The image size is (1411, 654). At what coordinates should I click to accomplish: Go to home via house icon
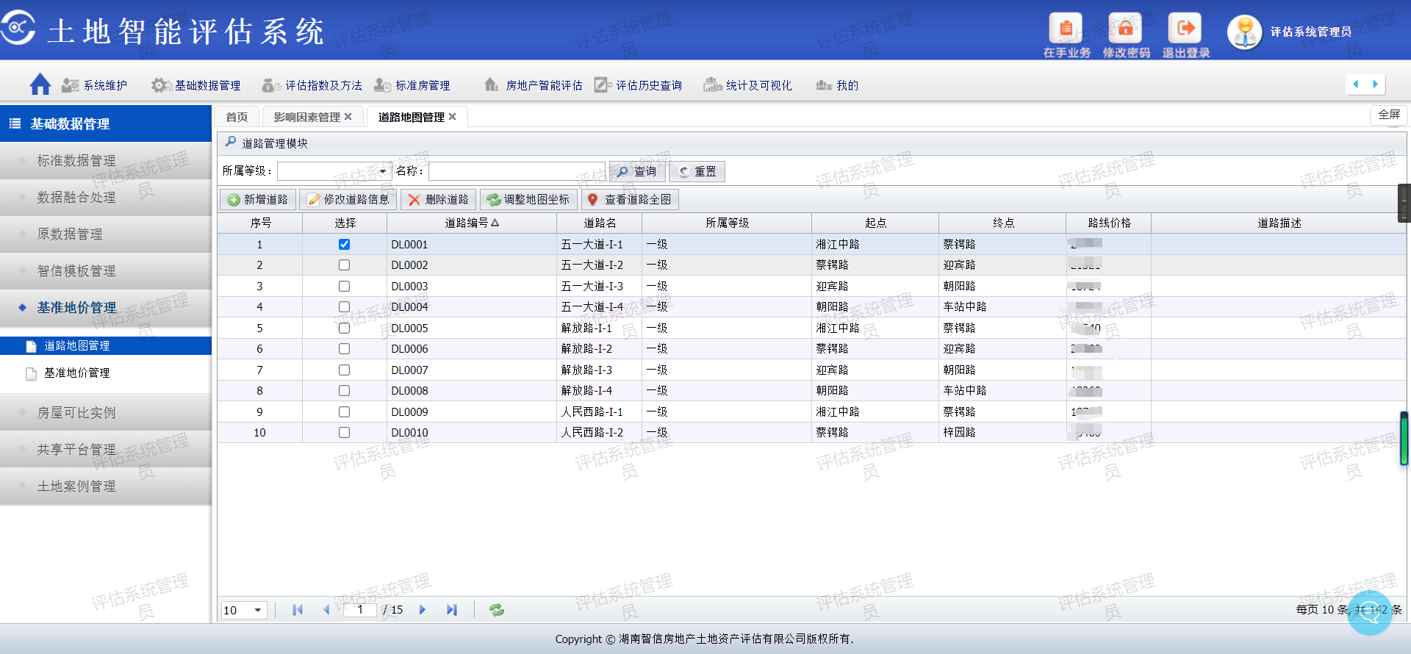tap(40, 85)
